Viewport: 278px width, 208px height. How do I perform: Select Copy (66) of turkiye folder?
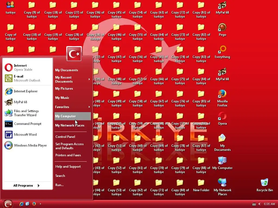tap(159, 76)
